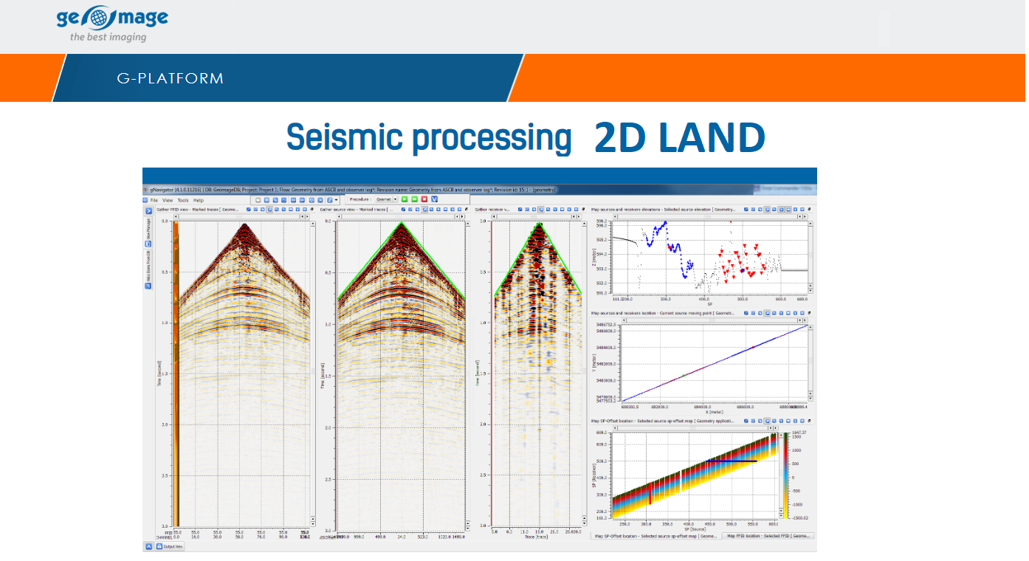Click the eighth layout icon in main toolbar

(320, 200)
